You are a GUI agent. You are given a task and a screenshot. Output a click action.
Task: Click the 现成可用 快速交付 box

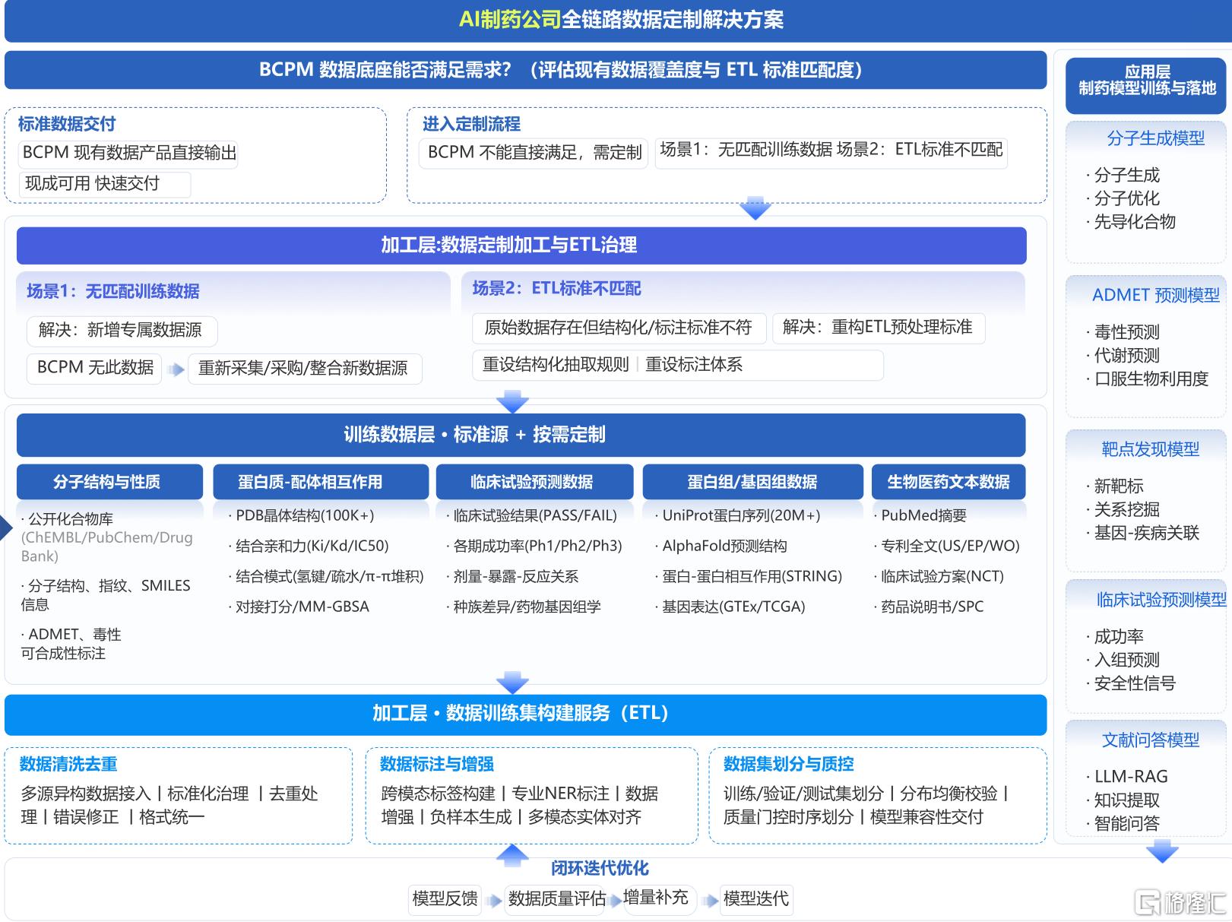(104, 184)
